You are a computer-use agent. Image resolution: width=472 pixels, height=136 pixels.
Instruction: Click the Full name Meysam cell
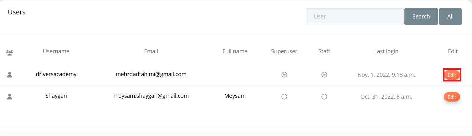click(235, 96)
